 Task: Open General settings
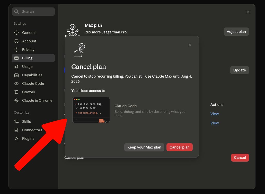(33, 33)
